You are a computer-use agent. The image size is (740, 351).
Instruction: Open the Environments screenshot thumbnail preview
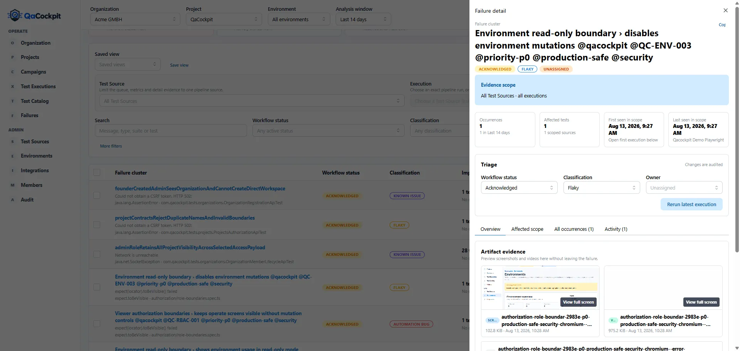coord(540,287)
